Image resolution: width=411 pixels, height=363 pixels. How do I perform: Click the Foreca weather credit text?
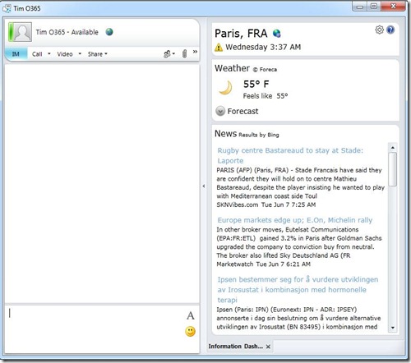pyautogui.click(x=265, y=70)
